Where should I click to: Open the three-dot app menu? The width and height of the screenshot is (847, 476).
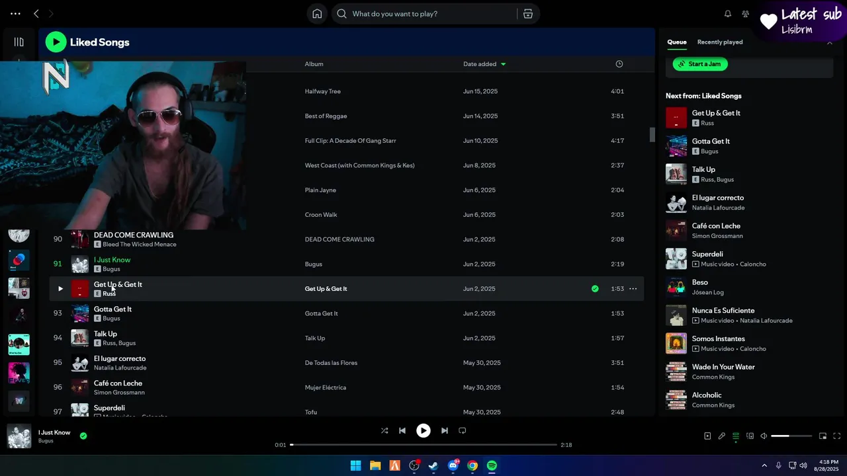(x=15, y=13)
